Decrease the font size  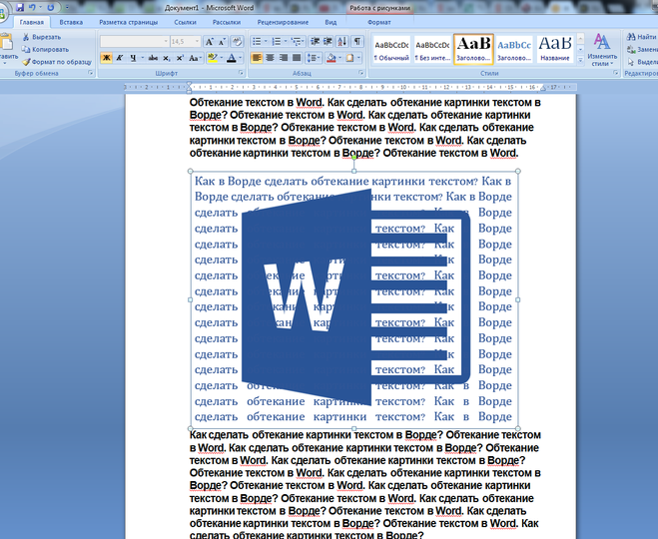click(x=222, y=42)
